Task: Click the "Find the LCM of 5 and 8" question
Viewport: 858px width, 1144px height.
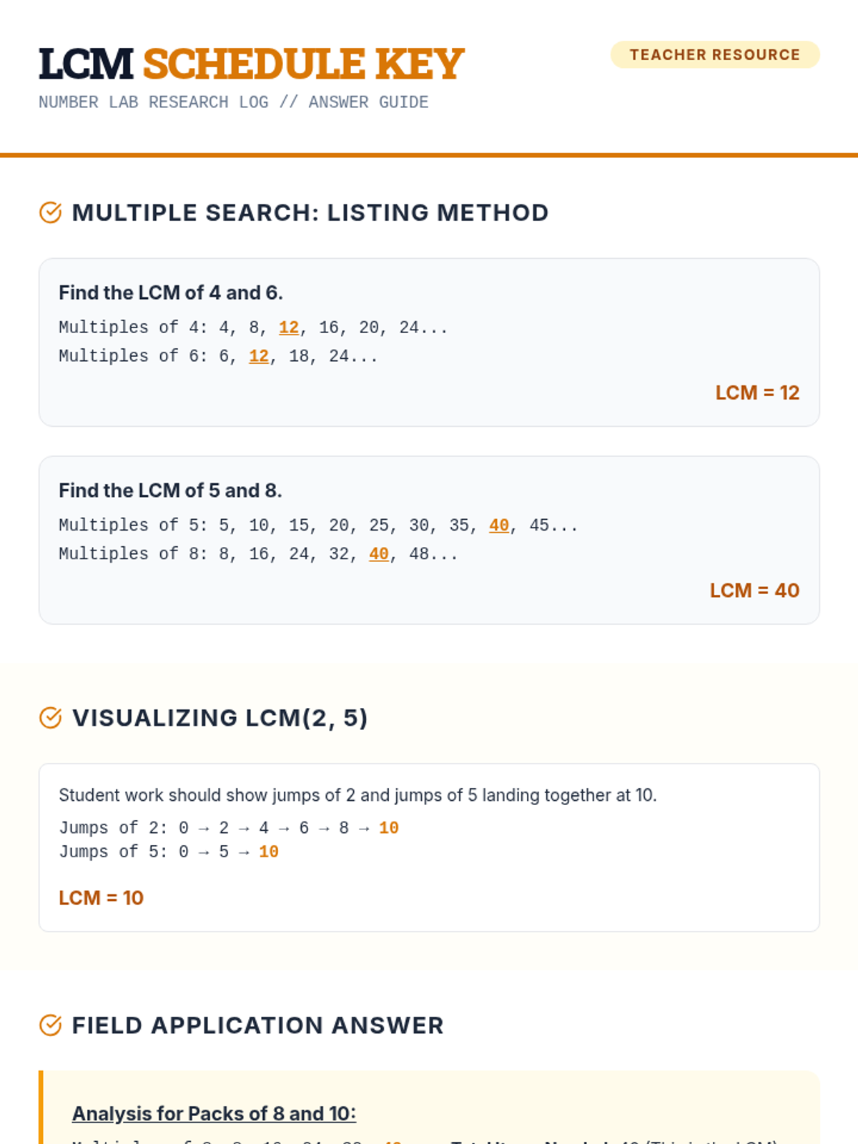Action: click(x=170, y=490)
